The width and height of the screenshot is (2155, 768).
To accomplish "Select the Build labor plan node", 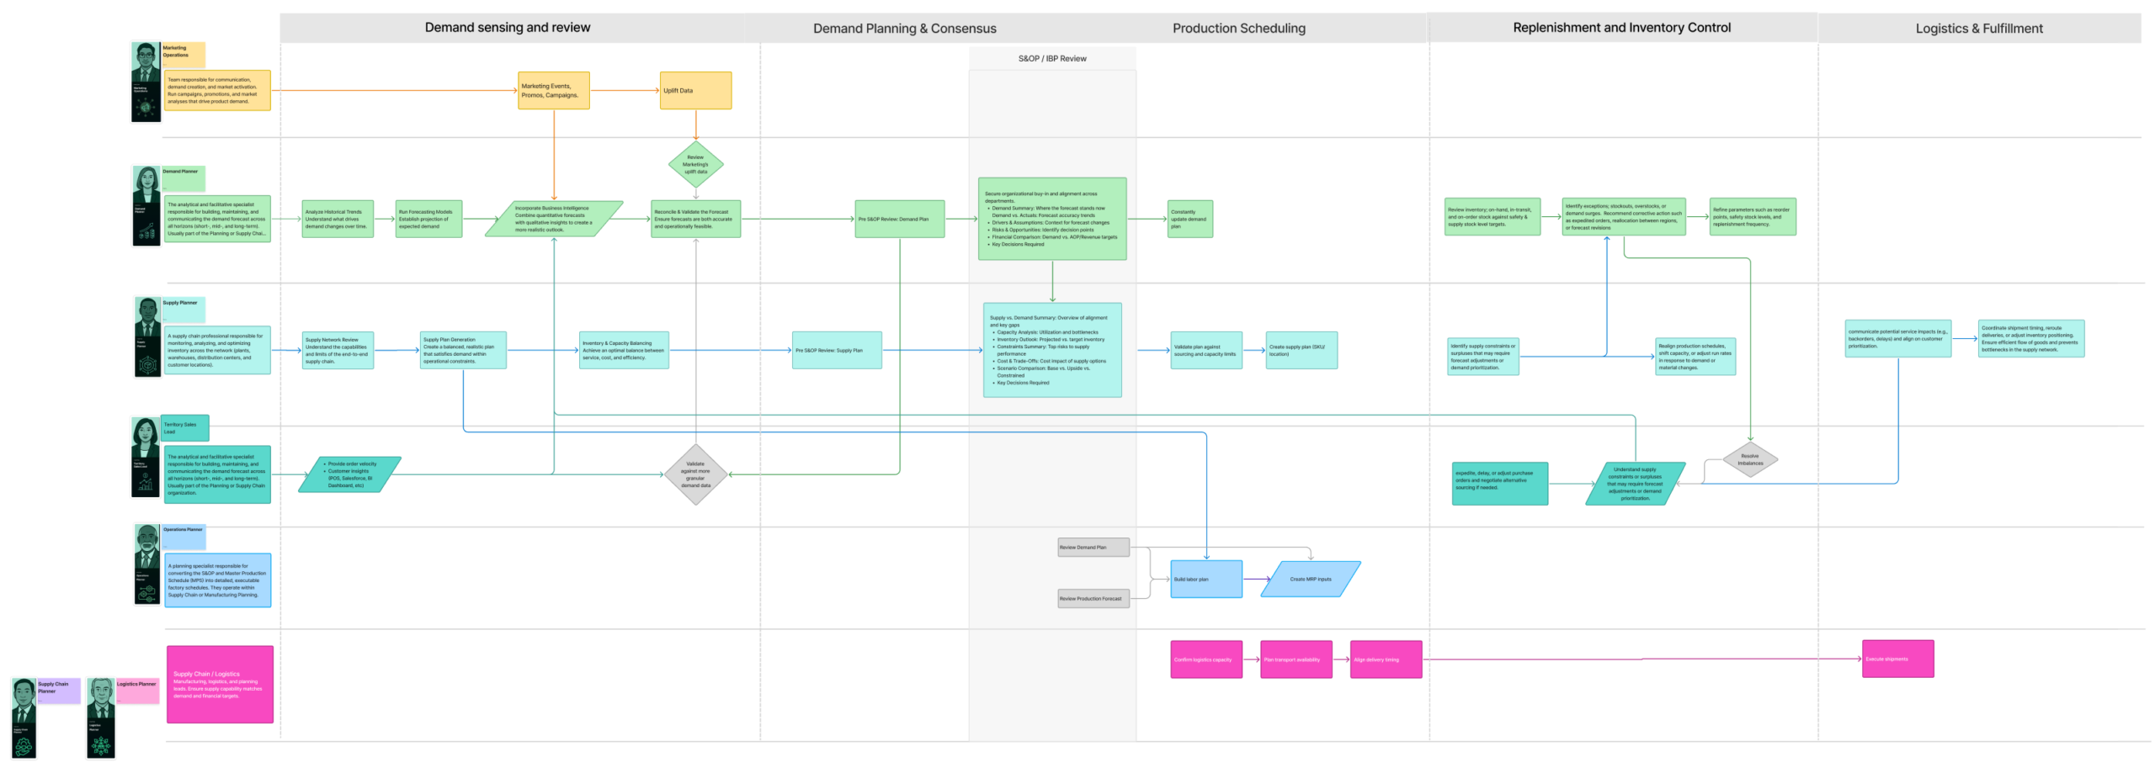I will 1205,579.
